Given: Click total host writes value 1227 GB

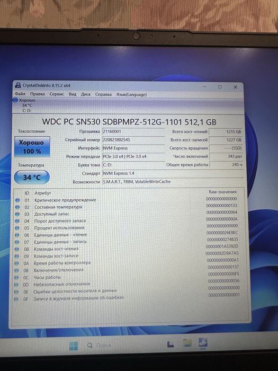Looking at the screenshot, I should point(226,140).
